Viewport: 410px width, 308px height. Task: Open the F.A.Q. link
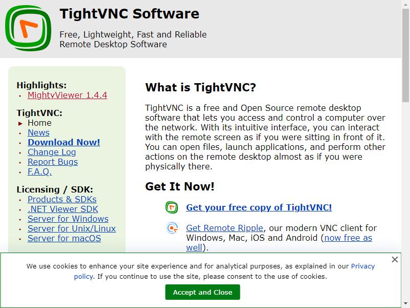click(39, 171)
